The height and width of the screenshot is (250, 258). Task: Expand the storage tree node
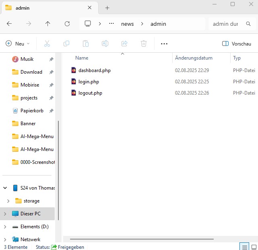tap(8, 201)
